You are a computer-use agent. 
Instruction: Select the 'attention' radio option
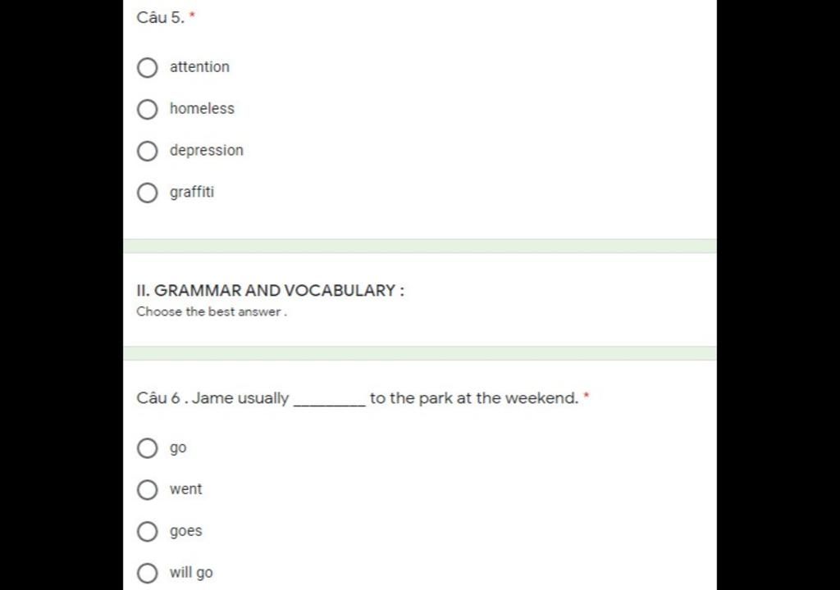(x=148, y=67)
